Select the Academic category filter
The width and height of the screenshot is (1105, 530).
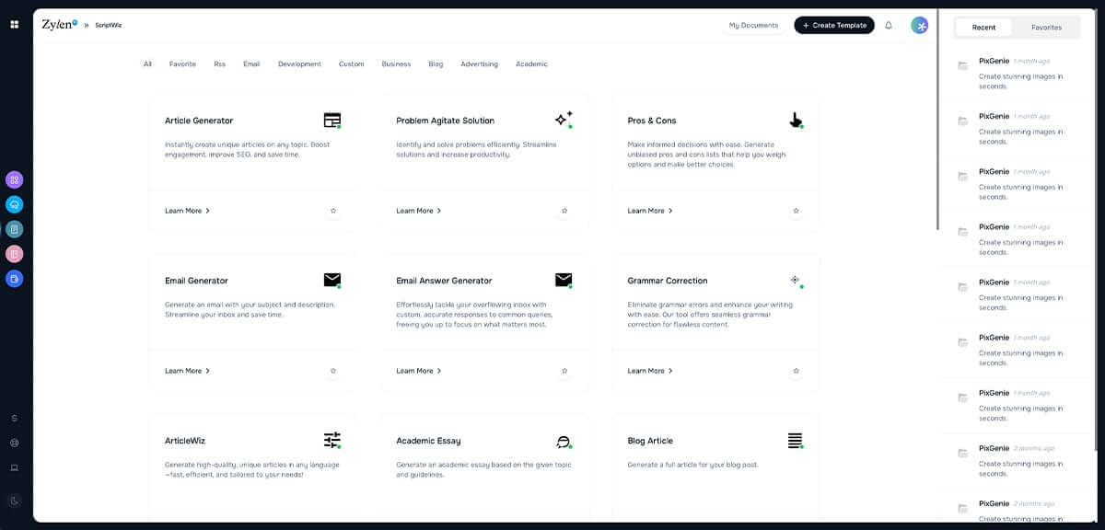pos(531,64)
